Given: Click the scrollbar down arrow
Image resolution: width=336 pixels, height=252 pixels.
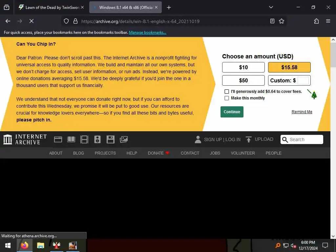Looking at the screenshot, I should 333,236.
